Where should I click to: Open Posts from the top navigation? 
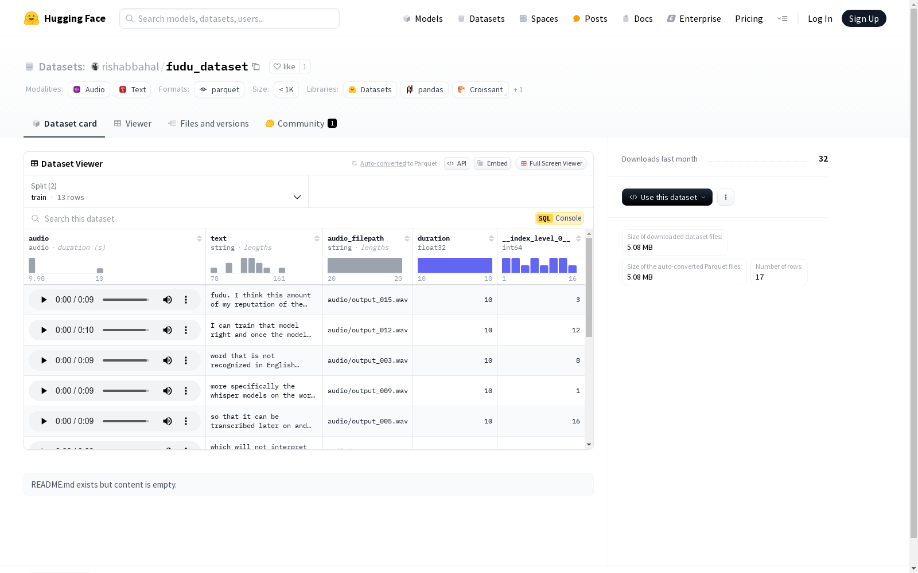tap(590, 18)
